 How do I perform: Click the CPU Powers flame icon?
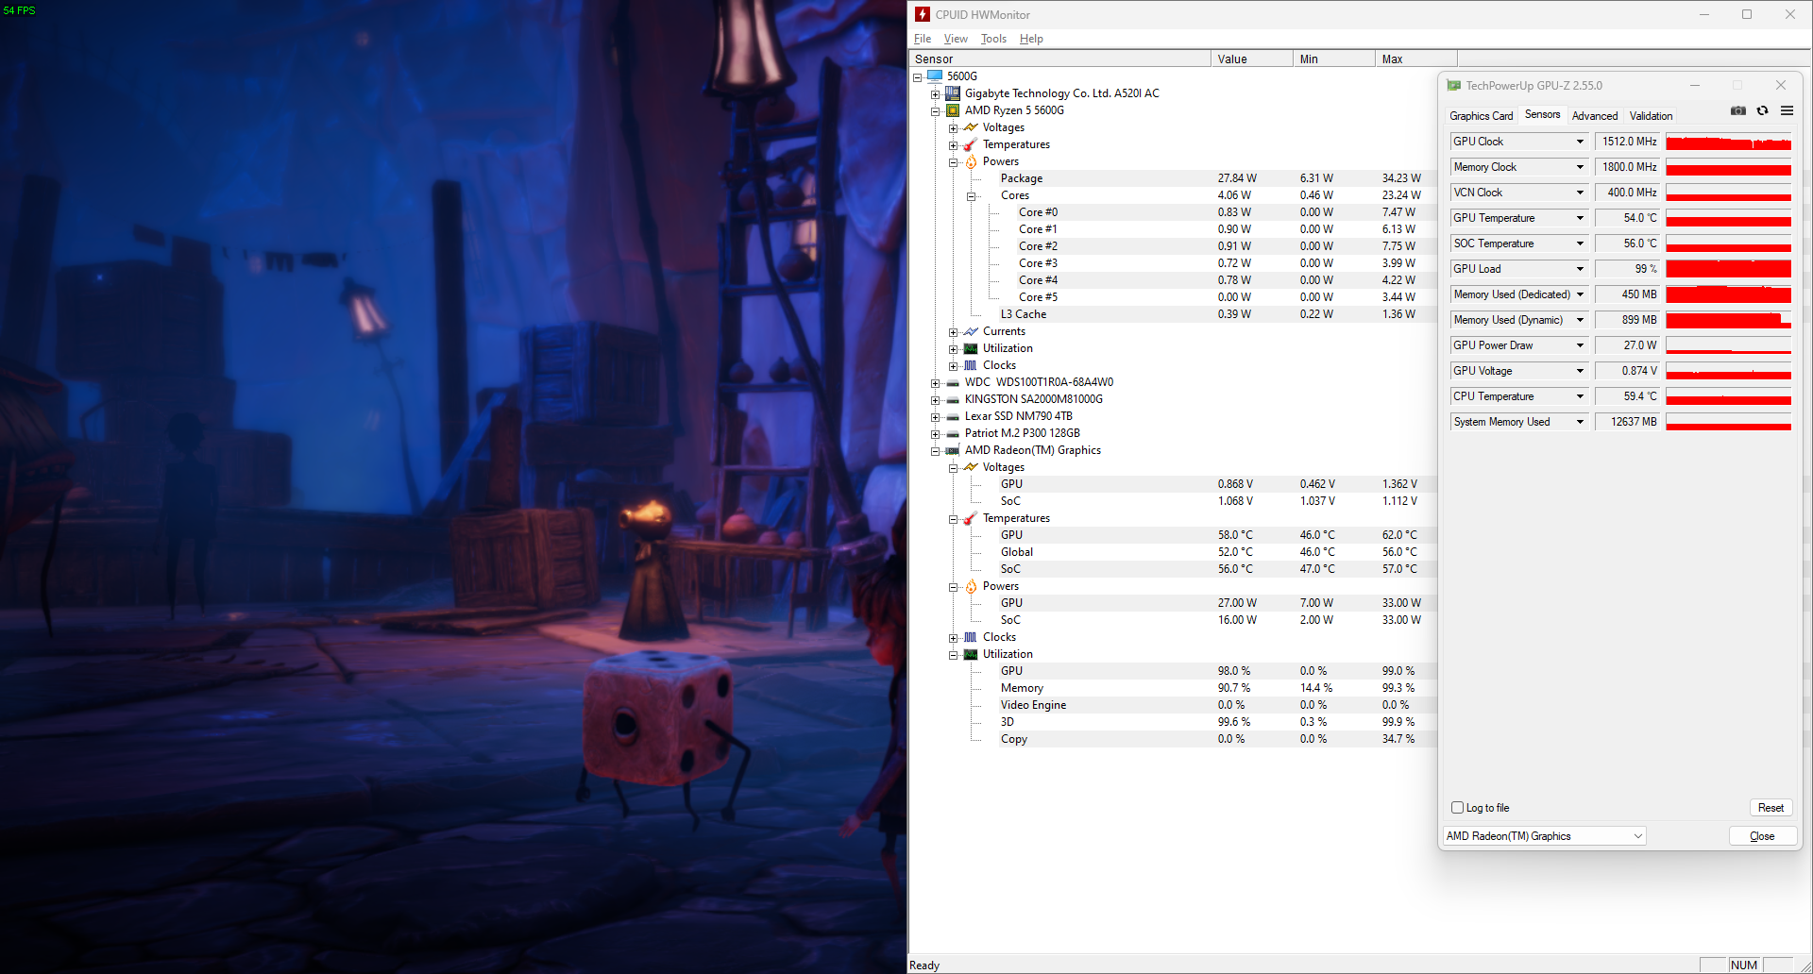tap(971, 161)
